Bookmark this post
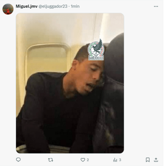 pos(148,160)
